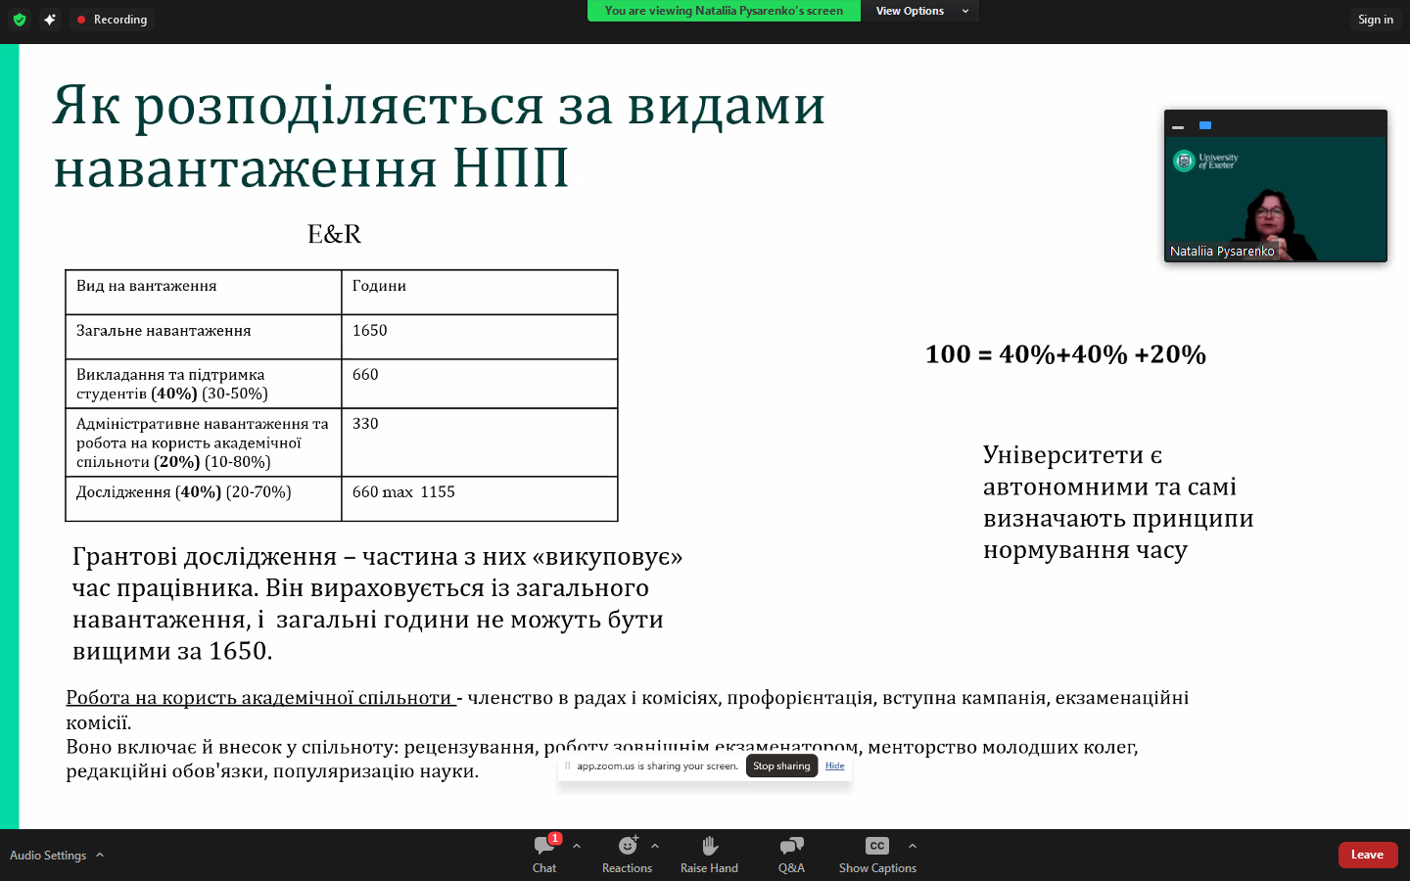Click the "100 = 40%+40% +20%" formula text
Screen dimensions: 1410x881
click(x=1065, y=354)
